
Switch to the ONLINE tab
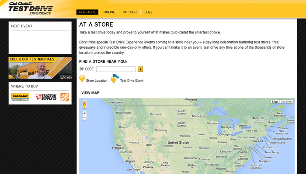click(109, 12)
